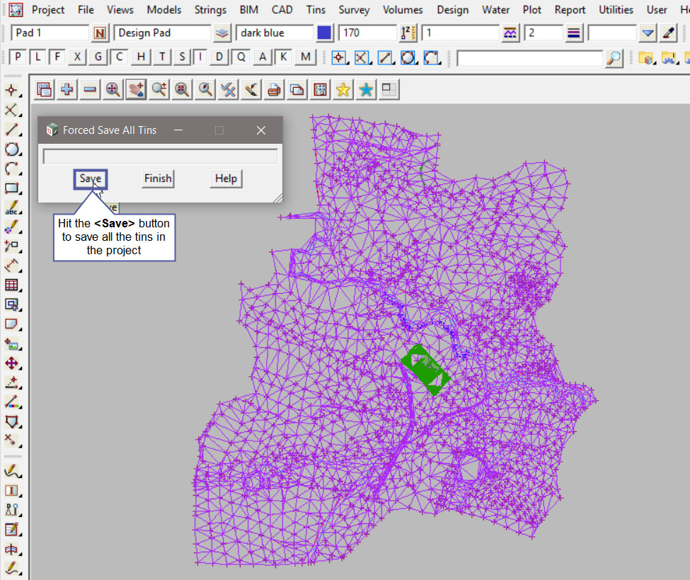Open the Survey menu
The width and height of the screenshot is (690, 580).
(354, 10)
